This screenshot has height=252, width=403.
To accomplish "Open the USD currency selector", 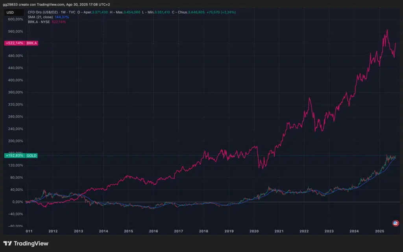I will click(x=10, y=12).
